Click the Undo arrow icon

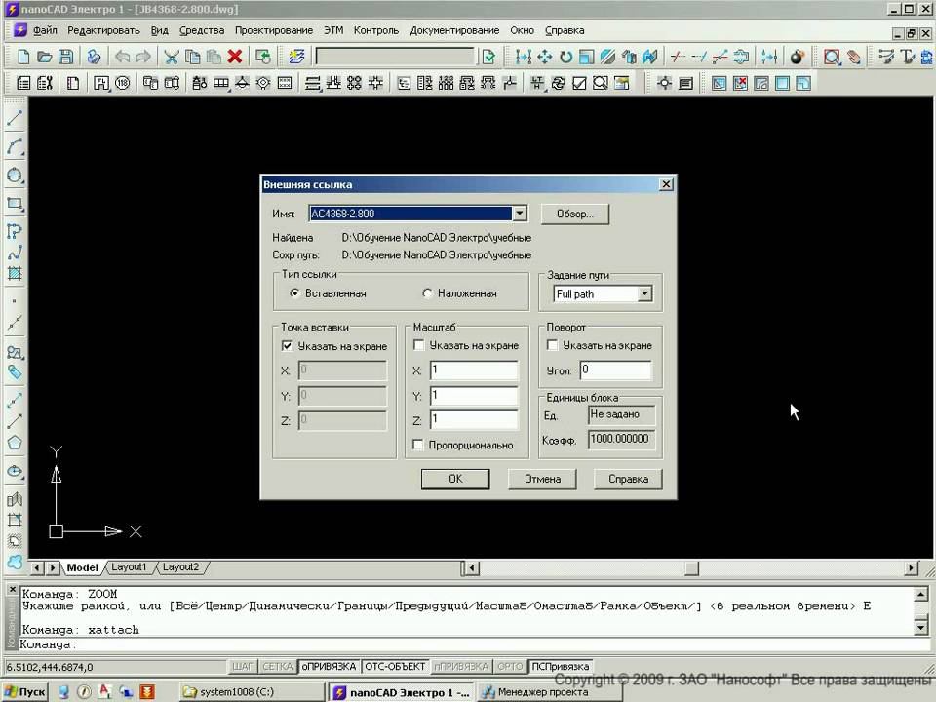123,57
